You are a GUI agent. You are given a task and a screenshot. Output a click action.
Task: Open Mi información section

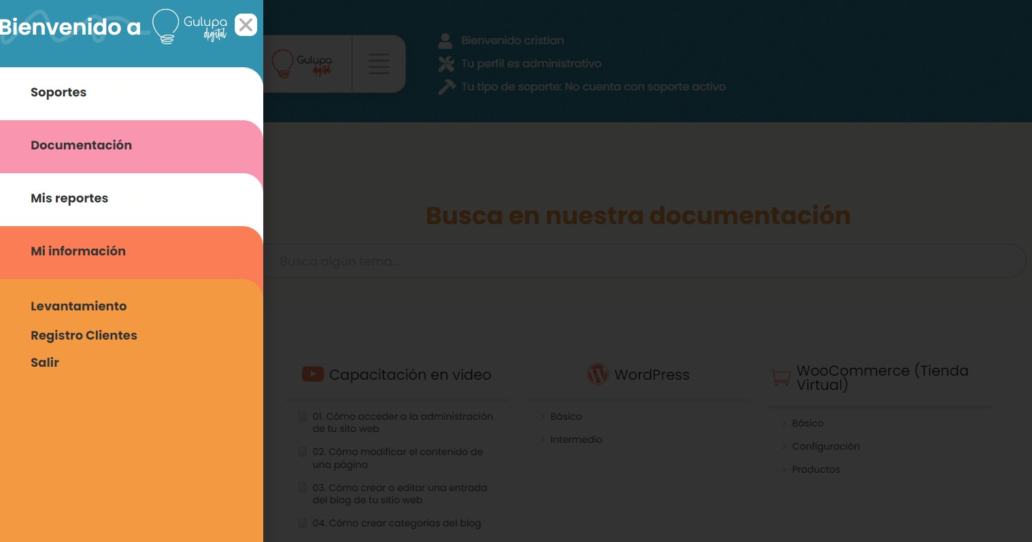78,251
